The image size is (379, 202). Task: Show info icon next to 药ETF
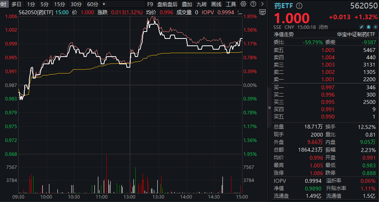coord(299,6)
